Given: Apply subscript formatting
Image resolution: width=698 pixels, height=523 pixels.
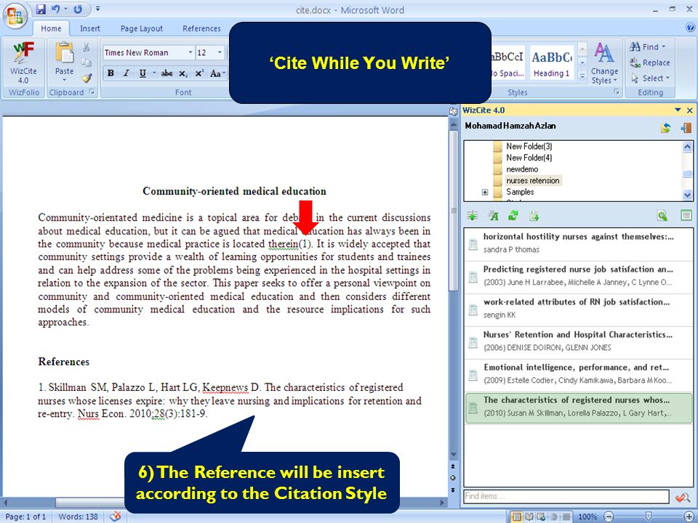Looking at the screenshot, I should 183,73.
